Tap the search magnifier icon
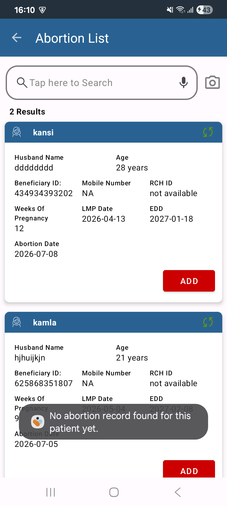 point(22,83)
